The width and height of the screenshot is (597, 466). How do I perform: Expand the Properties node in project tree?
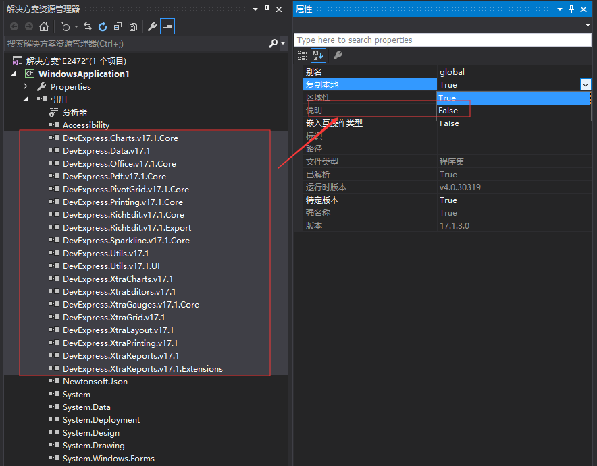click(25, 86)
